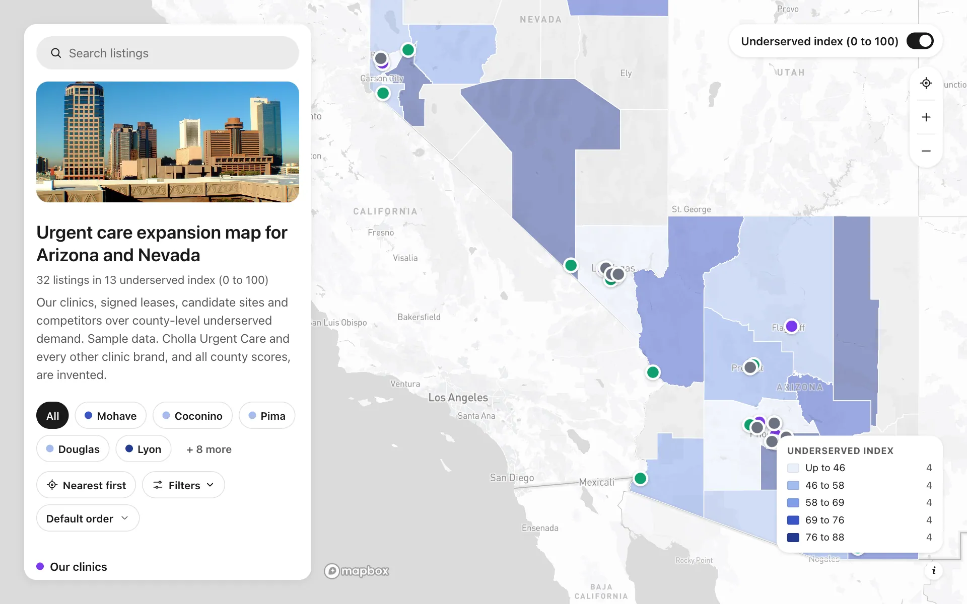Select the green marker north of Carson City

tap(408, 50)
